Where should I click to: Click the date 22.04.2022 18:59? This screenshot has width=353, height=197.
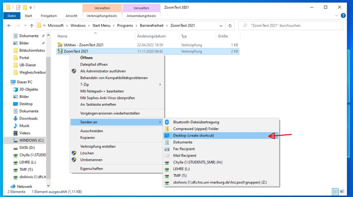(150, 45)
